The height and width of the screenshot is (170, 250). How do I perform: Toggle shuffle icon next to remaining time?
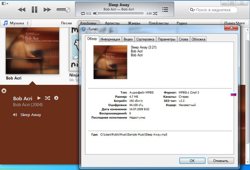[155, 13]
